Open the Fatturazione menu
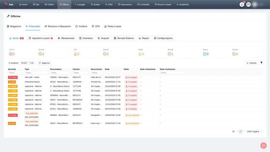Viewport: 270px width, 152px height. 125,4
